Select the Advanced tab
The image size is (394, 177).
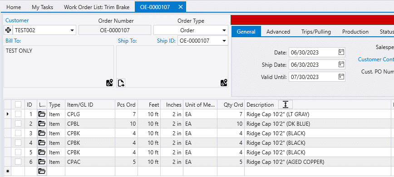278,32
